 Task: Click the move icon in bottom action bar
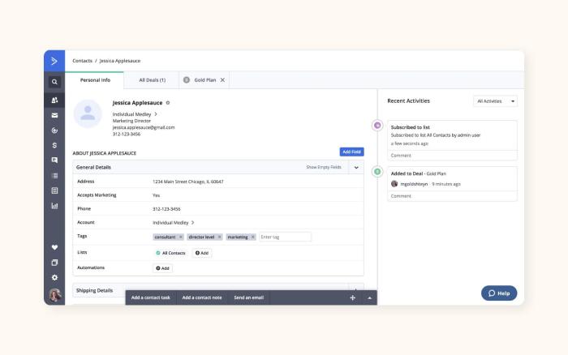[352, 297]
